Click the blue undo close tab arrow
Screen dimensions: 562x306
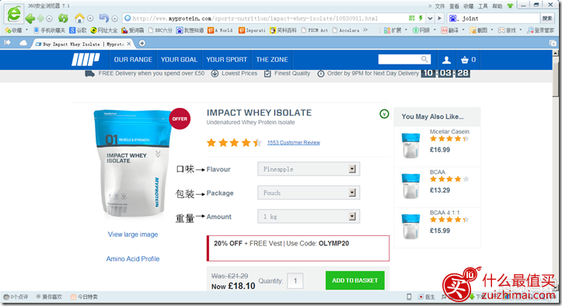104,18
